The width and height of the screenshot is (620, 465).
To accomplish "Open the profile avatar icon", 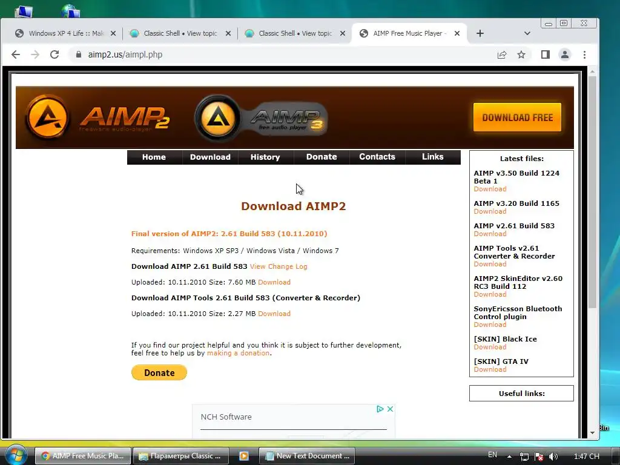I will tap(565, 54).
